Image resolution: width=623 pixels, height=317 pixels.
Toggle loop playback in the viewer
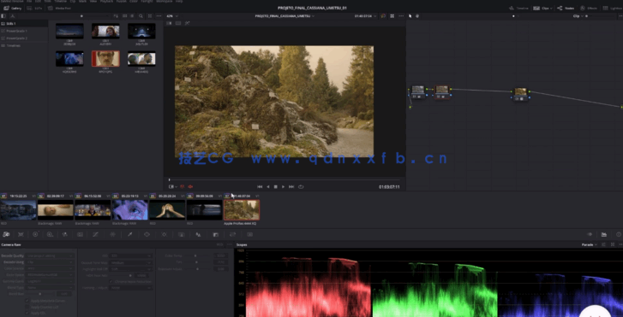click(x=301, y=186)
